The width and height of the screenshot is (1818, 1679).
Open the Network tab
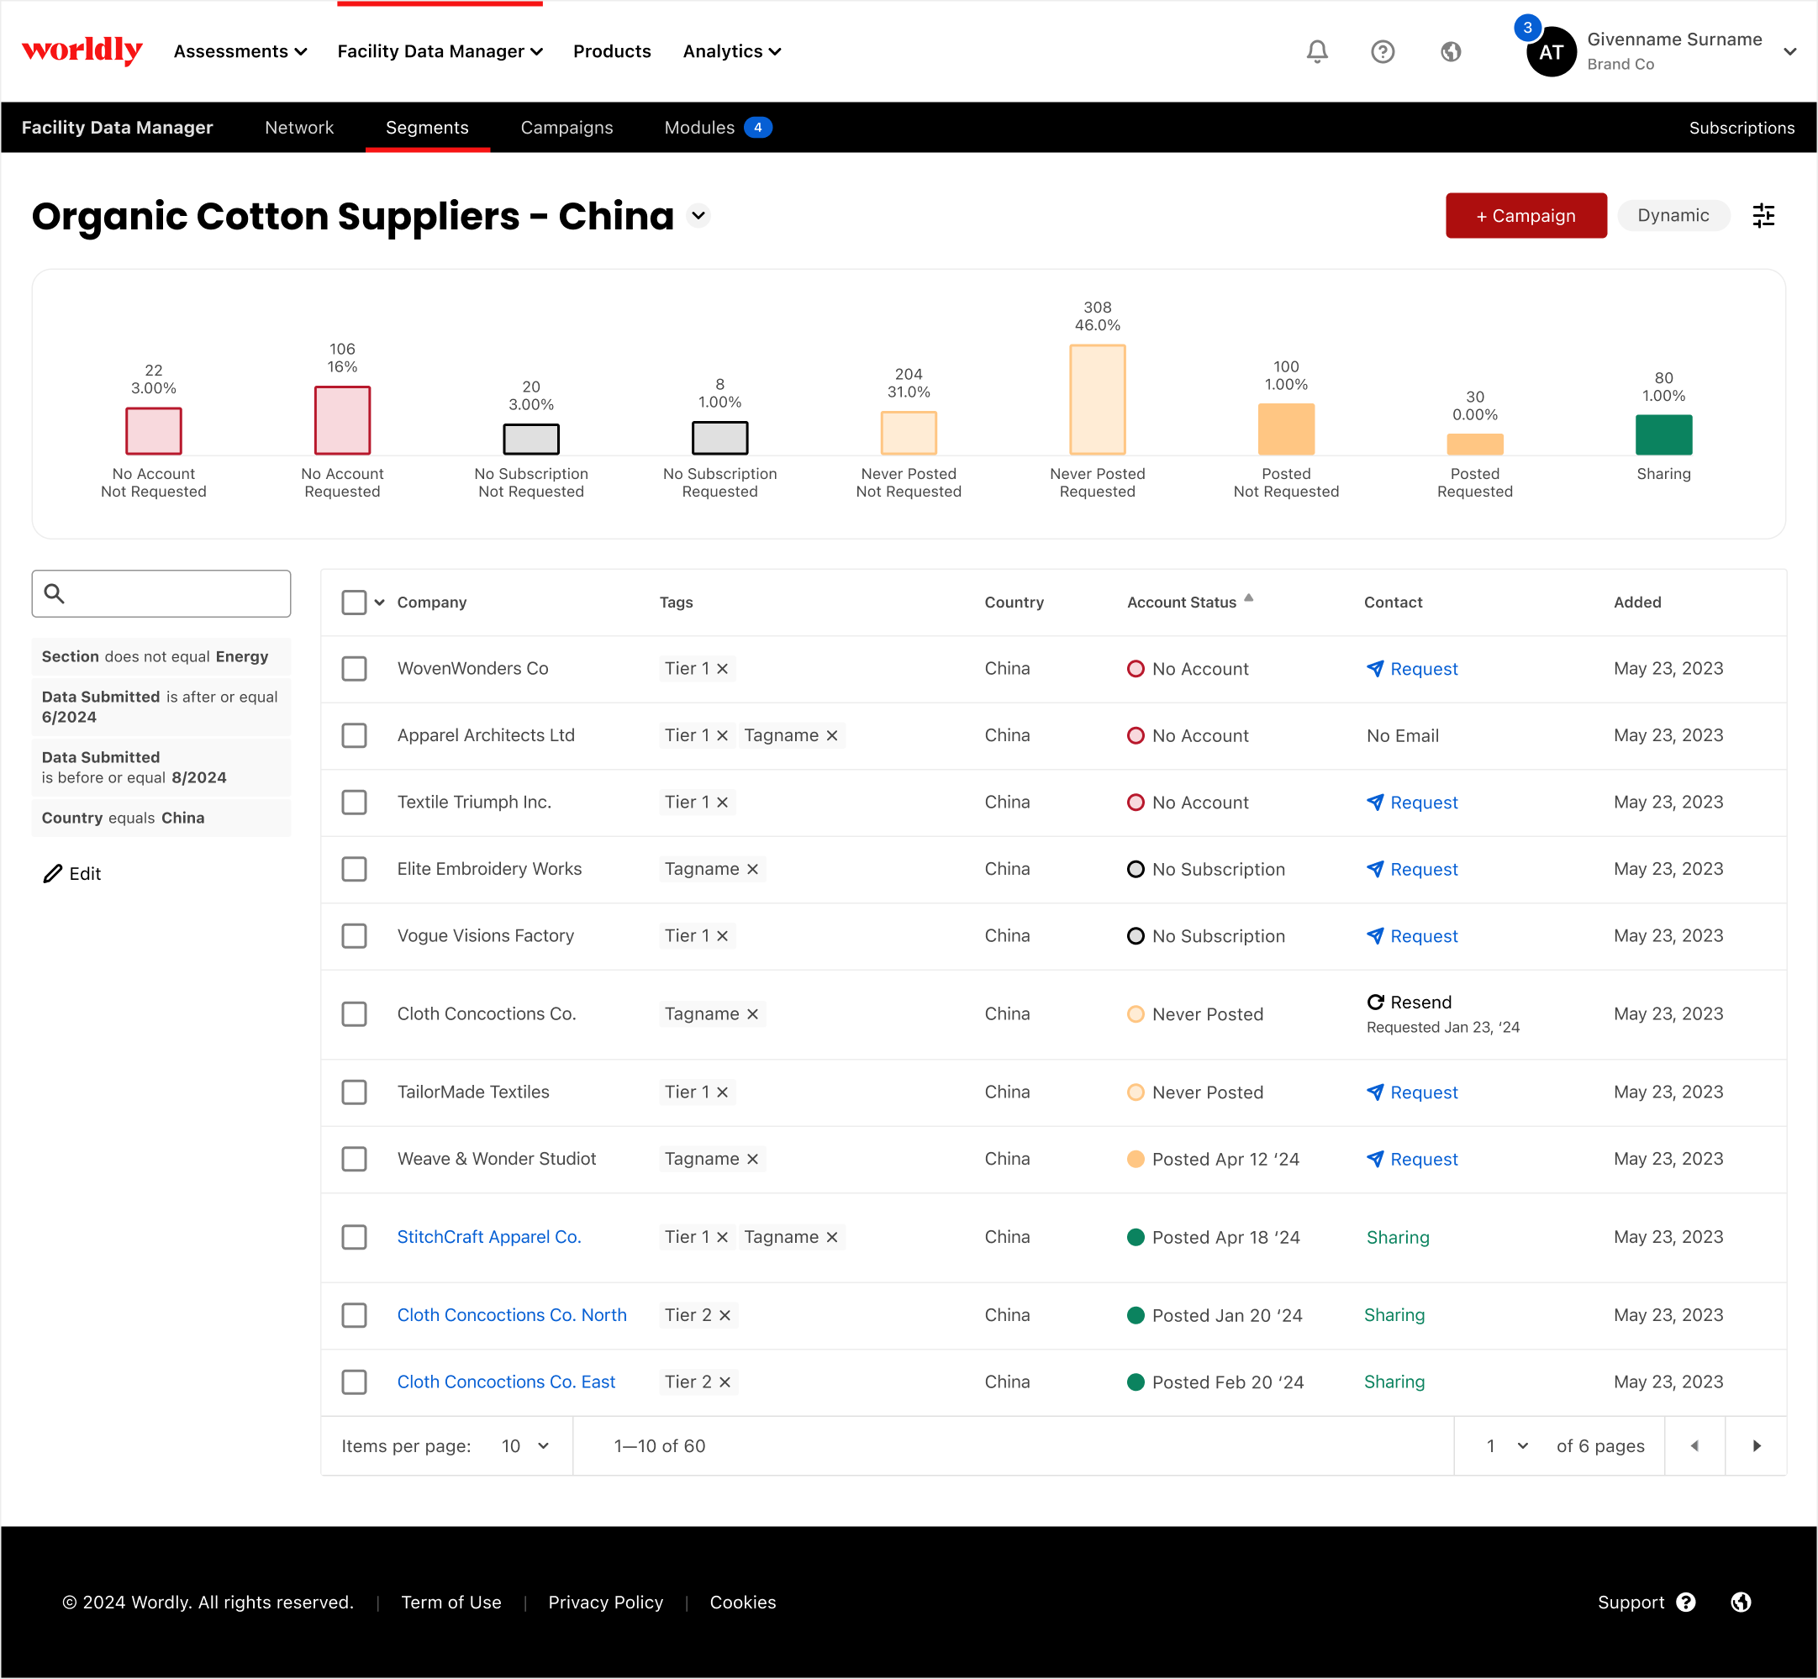[299, 127]
